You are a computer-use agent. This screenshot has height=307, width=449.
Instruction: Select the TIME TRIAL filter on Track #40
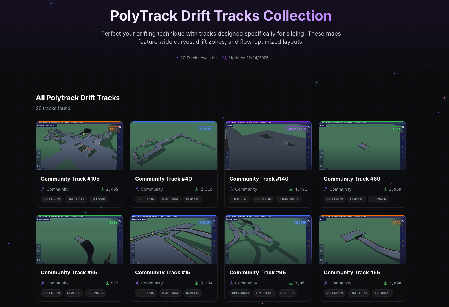(170, 199)
